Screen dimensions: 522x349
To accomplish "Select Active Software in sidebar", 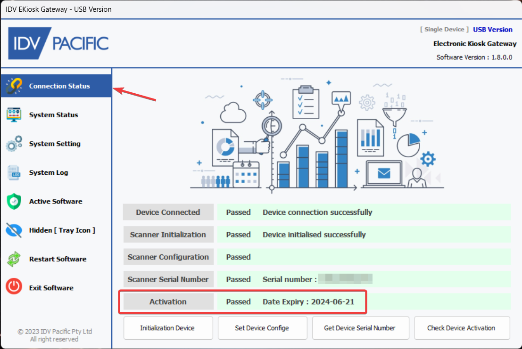I will 56,202.
